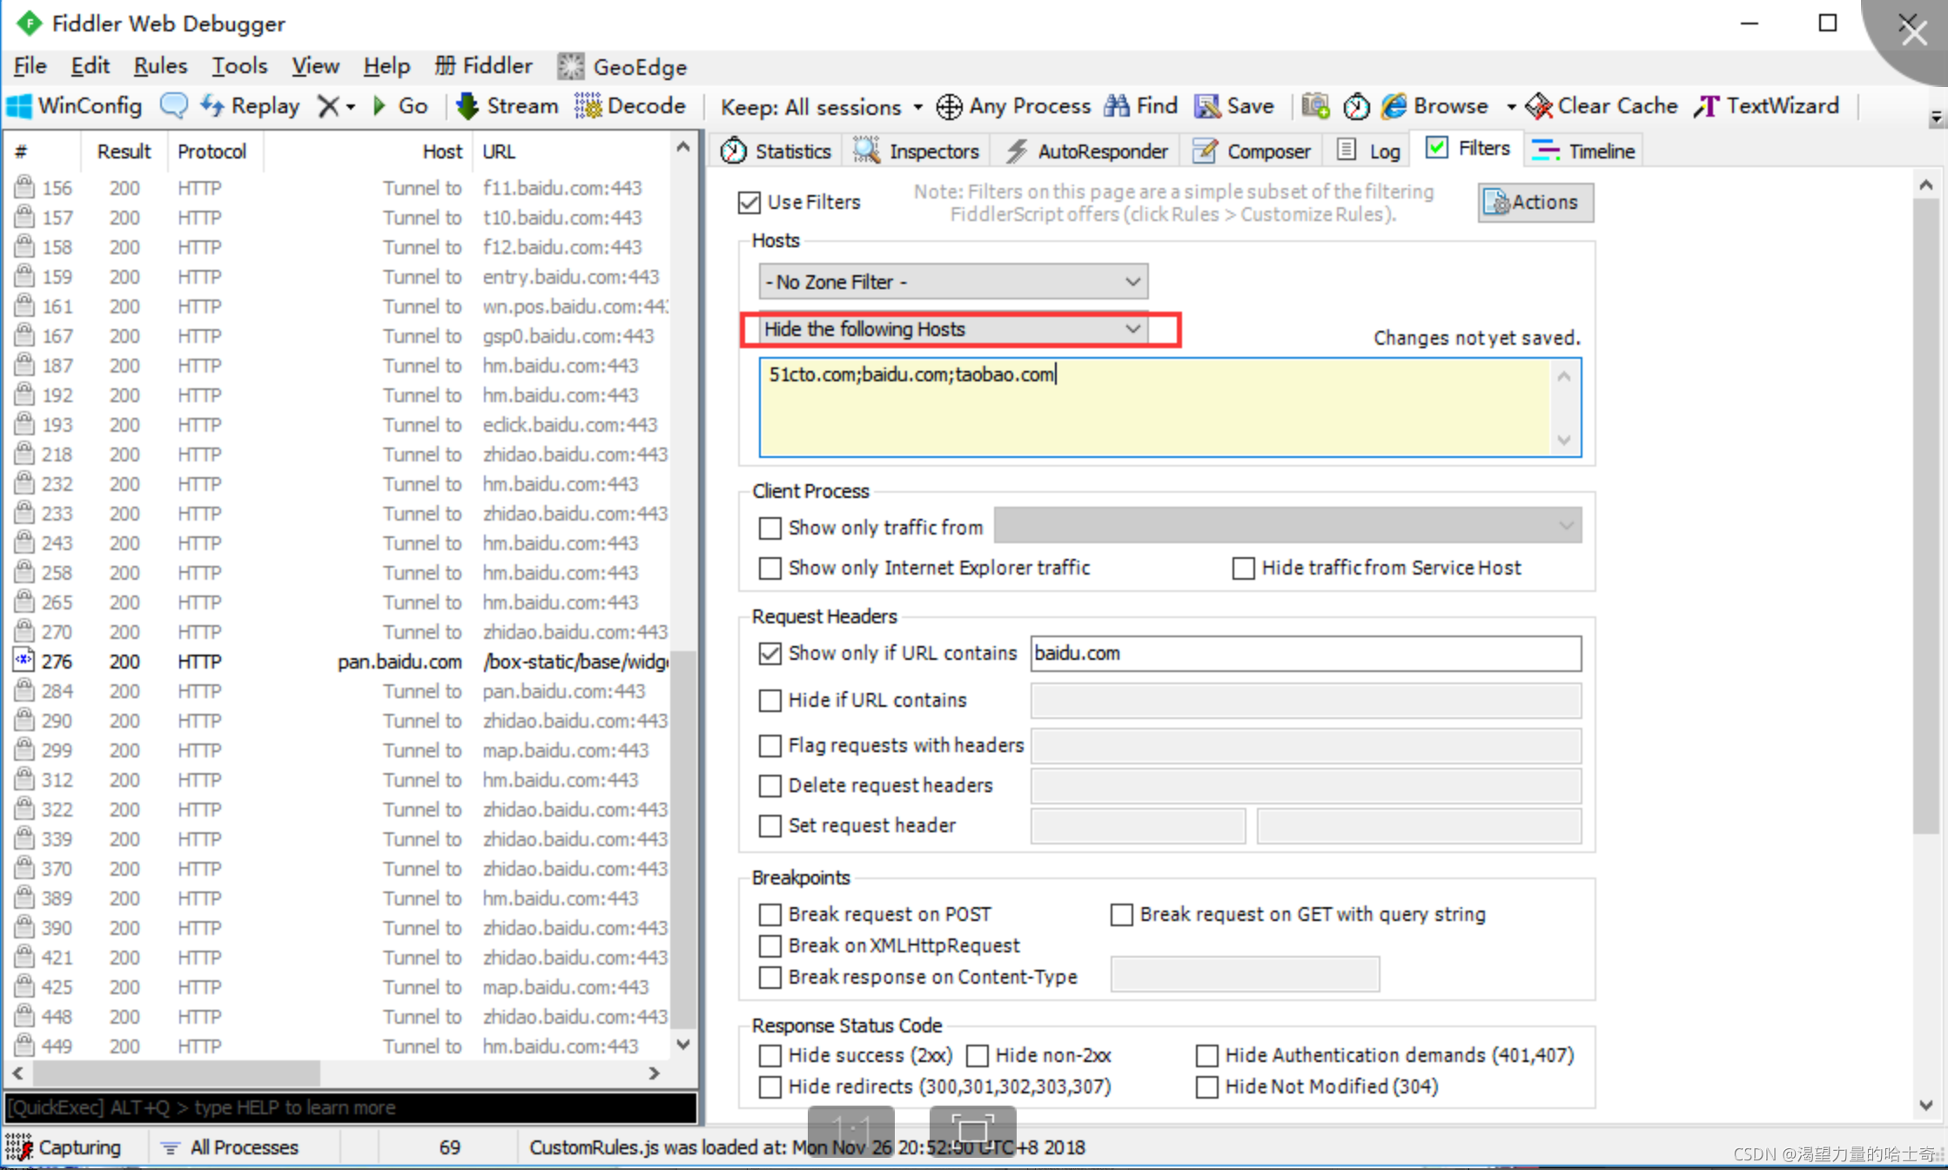Click the TextWizard toolbar icon

point(1766,107)
